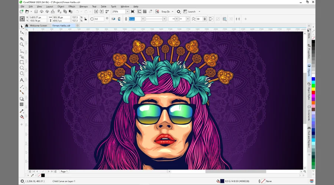Open the Object menu
This screenshot has width=334, height=185.
click(x=61, y=6)
